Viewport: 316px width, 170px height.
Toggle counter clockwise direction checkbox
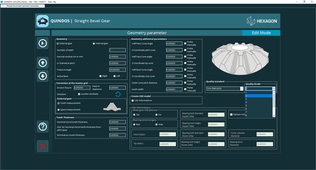click(79, 94)
